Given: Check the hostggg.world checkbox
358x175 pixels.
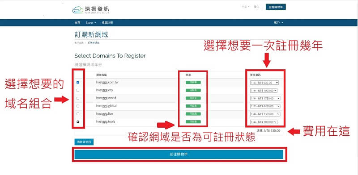Looking at the screenshot, I should (78, 98).
